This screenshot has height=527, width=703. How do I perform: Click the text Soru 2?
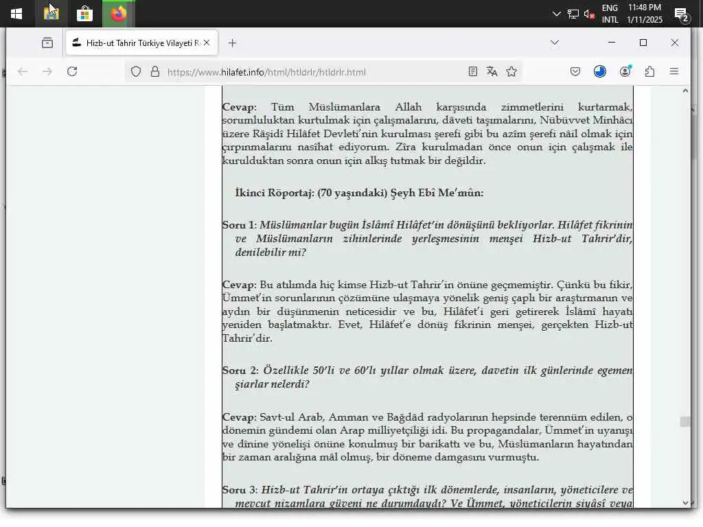pyautogui.click(x=240, y=371)
